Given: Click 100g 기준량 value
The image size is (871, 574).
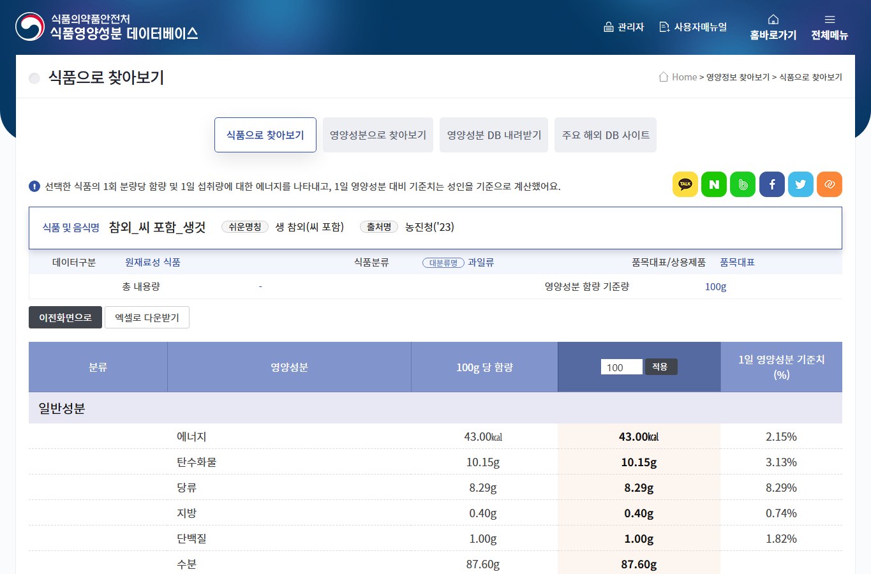Looking at the screenshot, I should (715, 287).
